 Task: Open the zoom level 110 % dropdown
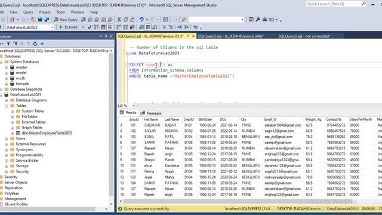coord(133,106)
